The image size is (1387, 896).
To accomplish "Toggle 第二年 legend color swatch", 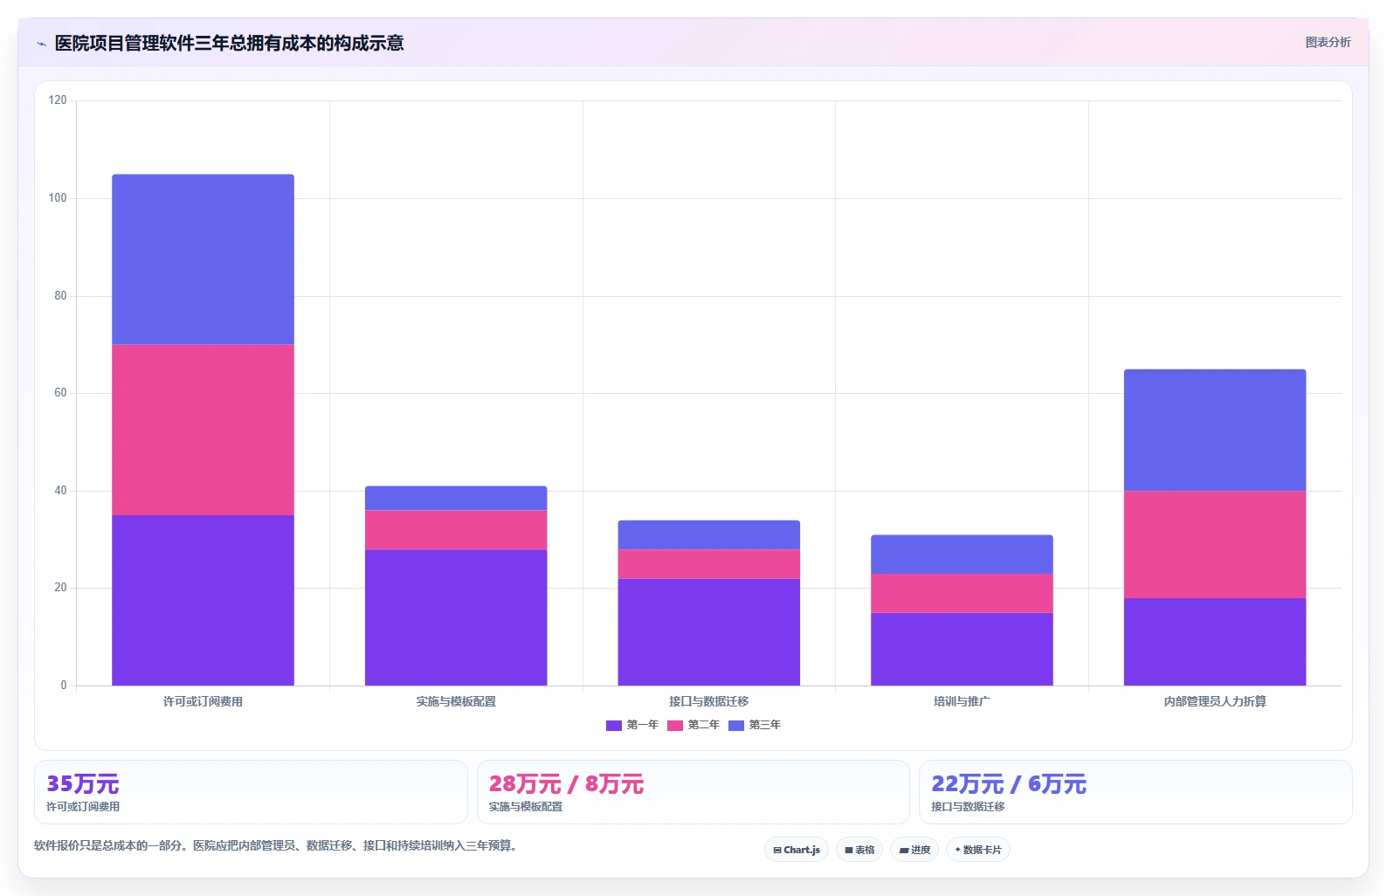I will (675, 726).
